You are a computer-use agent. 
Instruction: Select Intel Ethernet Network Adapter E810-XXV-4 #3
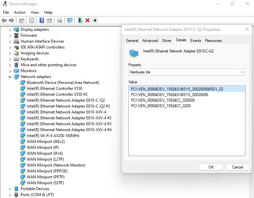69,124
